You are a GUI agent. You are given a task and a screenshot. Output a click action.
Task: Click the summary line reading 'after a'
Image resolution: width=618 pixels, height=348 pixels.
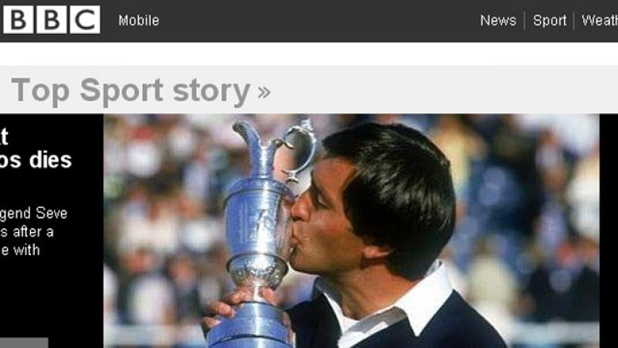tap(27, 231)
